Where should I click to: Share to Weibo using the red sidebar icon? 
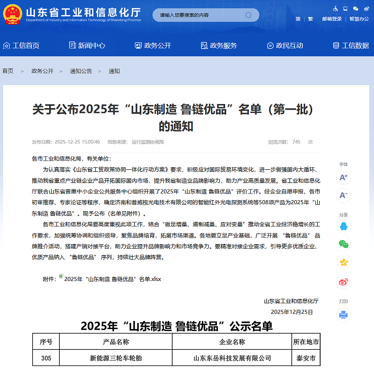point(344,281)
